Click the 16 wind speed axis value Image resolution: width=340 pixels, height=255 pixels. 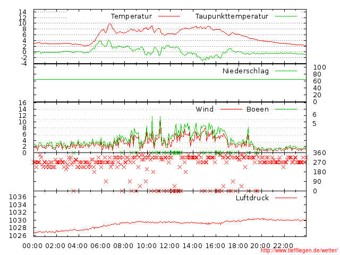(22, 103)
